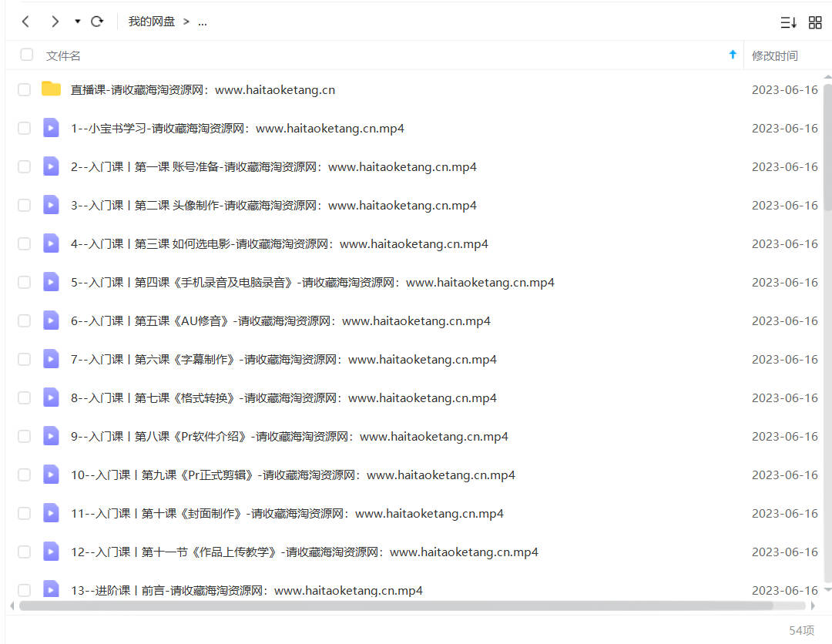Click the video icon of 1--小宝书学习
The width and height of the screenshot is (832, 644).
coord(51,128)
